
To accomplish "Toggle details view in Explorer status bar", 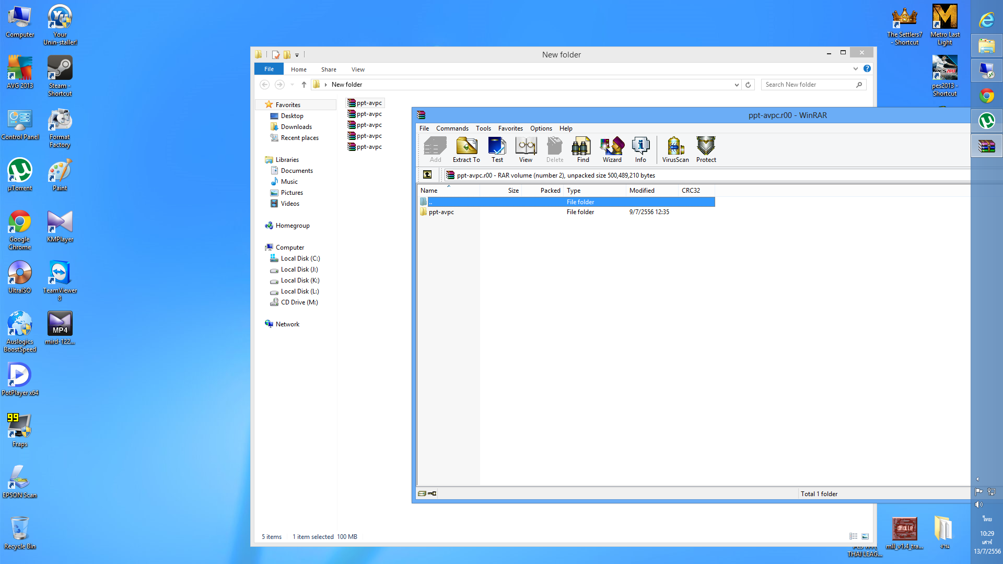I will (853, 536).
